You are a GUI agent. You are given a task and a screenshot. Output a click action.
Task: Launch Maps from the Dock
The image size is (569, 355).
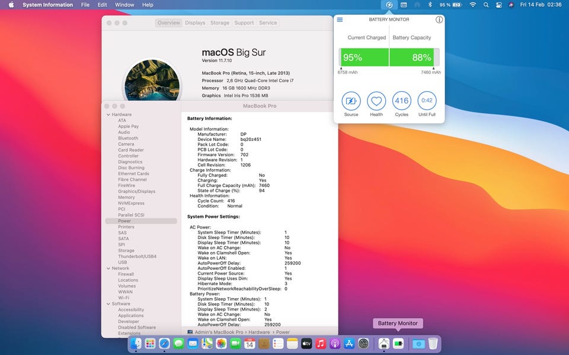207,343
